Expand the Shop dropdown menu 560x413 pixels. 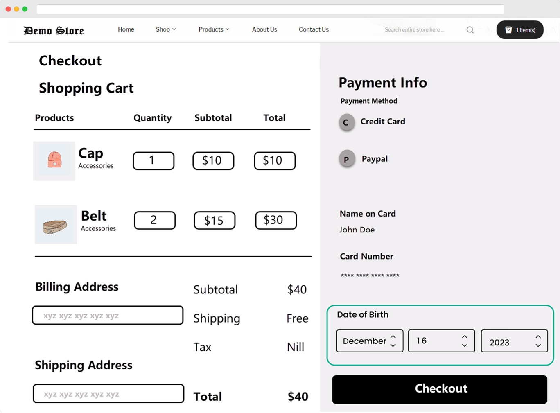pos(165,29)
